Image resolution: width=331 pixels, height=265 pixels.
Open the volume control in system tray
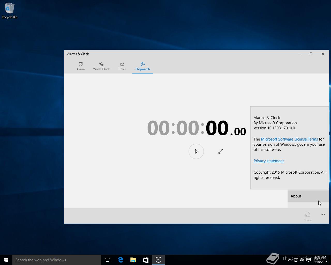tap(302, 260)
